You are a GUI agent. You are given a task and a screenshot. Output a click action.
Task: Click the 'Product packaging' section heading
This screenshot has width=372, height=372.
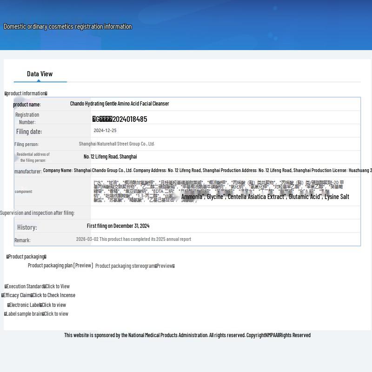point(27,257)
